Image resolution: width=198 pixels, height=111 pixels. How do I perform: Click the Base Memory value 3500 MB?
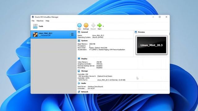point(92,44)
